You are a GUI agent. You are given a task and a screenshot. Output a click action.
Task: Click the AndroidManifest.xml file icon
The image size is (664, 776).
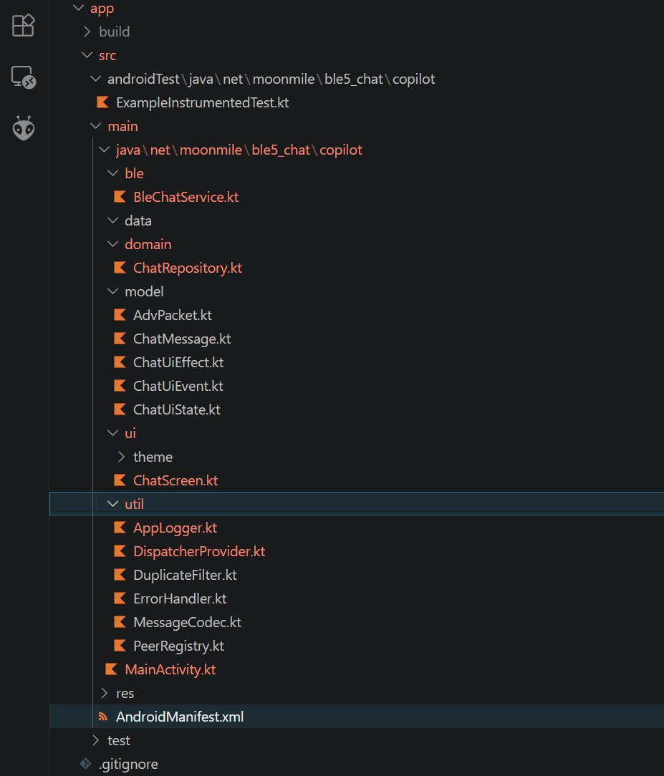(103, 717)
